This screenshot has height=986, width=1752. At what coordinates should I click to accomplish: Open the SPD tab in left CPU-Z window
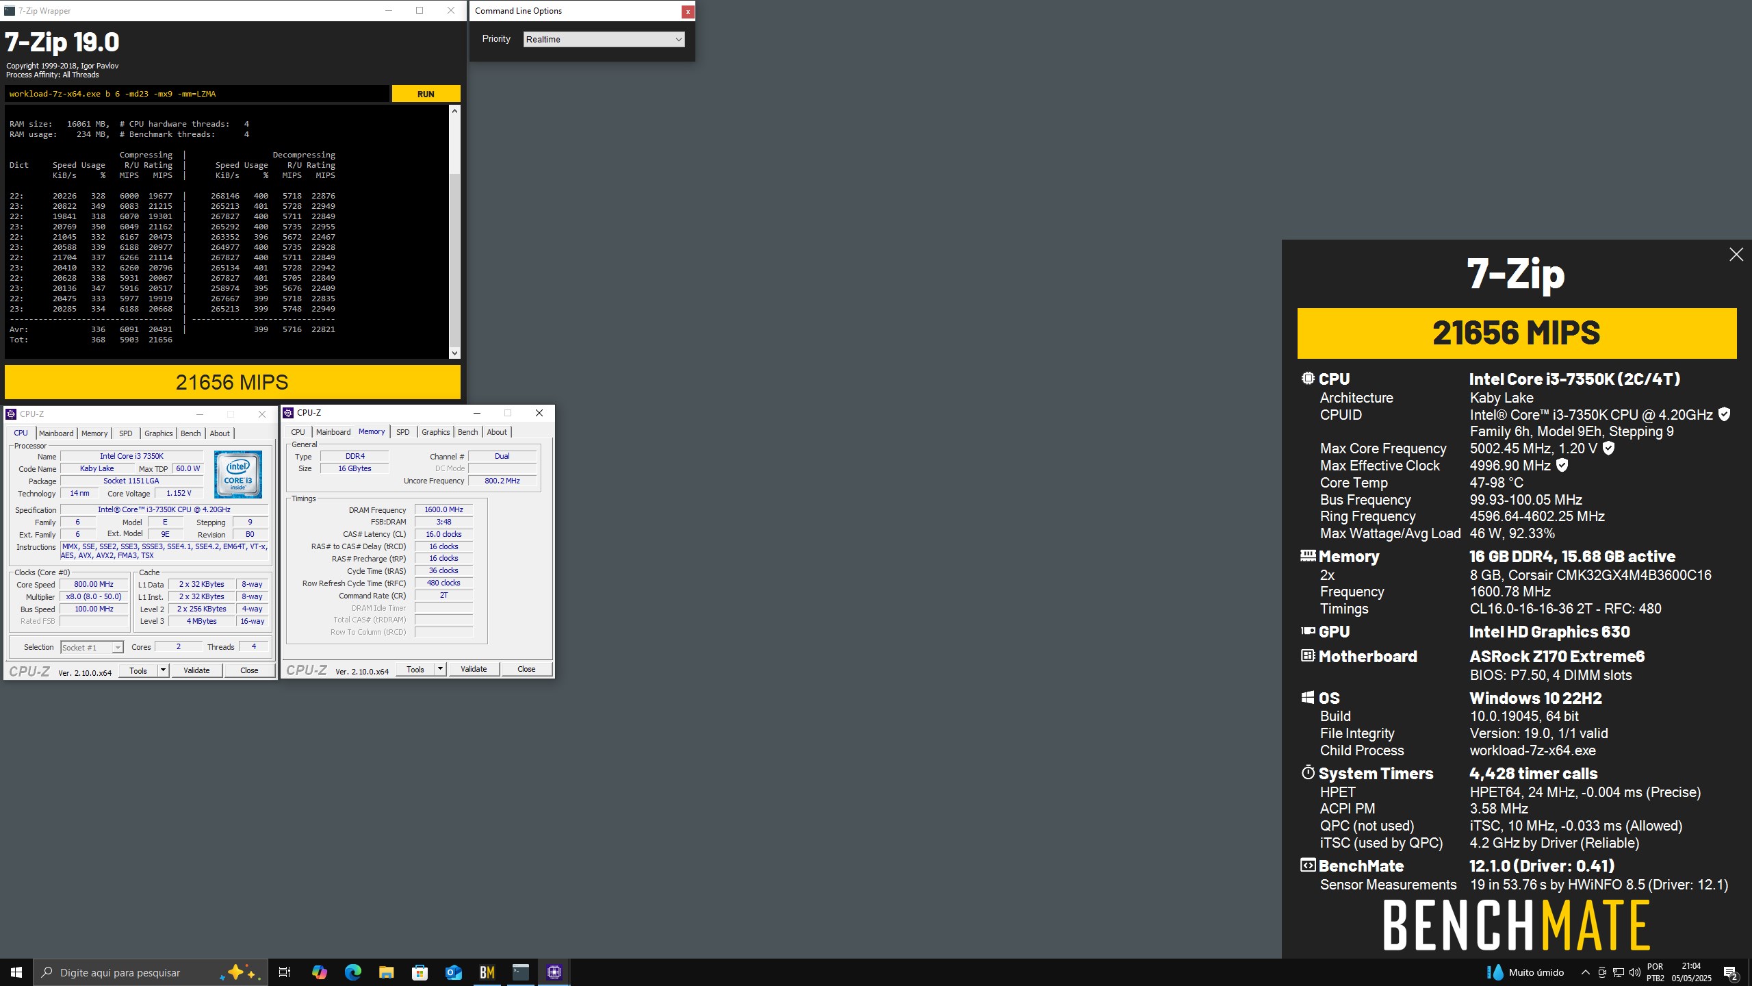click(125, 433)
